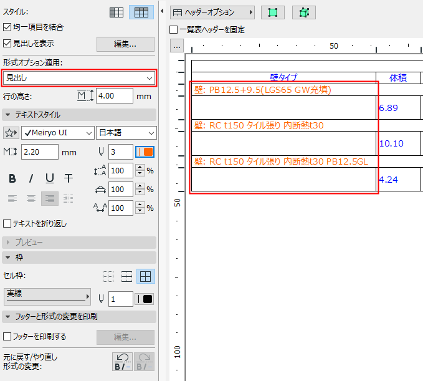
Task: Select row ending with PB12.5GL
Action: 281,162
